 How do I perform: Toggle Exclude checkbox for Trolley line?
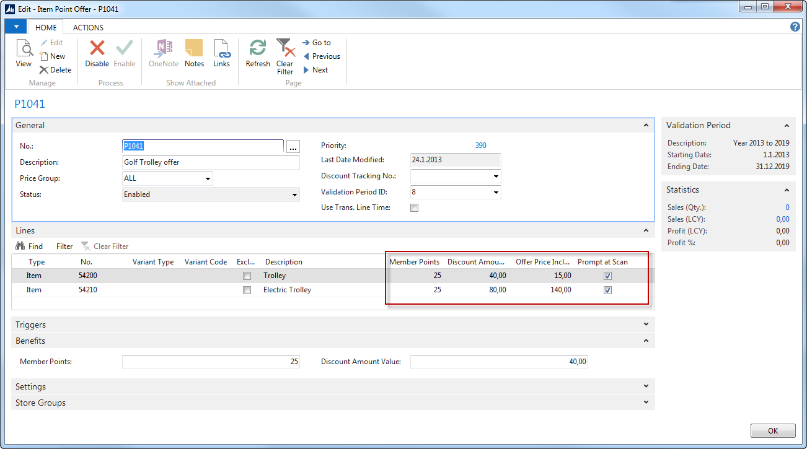click(247, 276)
